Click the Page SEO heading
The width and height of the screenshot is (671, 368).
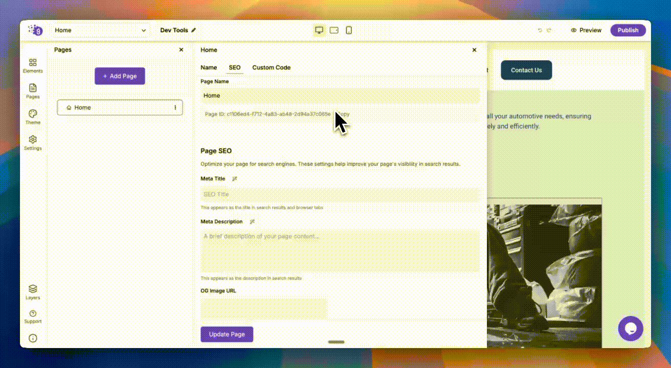[216, 151]
